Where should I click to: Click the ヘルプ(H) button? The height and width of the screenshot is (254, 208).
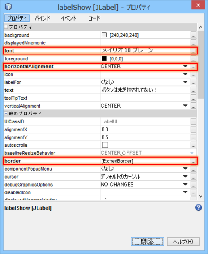183,242
